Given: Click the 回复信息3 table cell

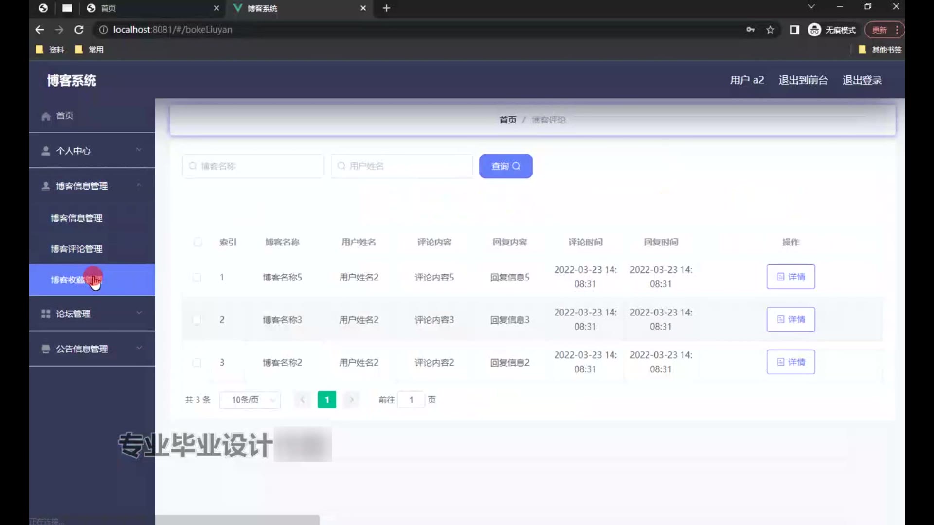Looking at the screenshot, I should 509,320.
